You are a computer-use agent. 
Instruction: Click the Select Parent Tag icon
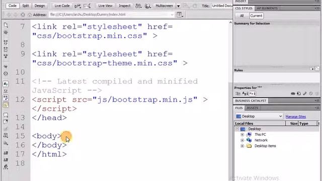click(x=6, y=66)
